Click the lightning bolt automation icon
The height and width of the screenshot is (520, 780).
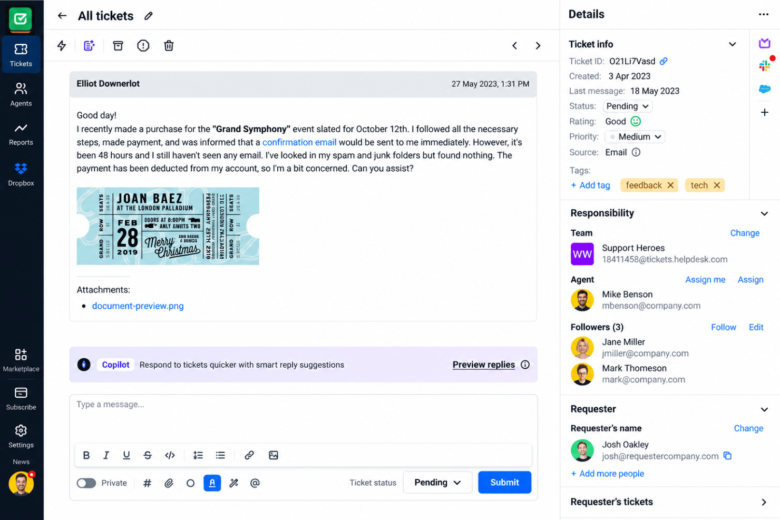(62, 46)
